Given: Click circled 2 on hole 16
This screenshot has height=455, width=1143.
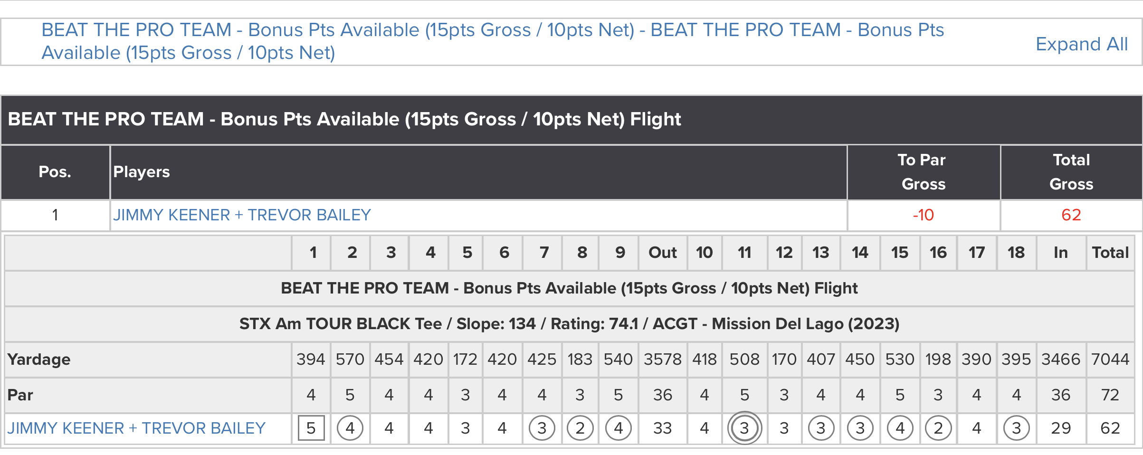Looking at the screenshot, I should [938, 428].
